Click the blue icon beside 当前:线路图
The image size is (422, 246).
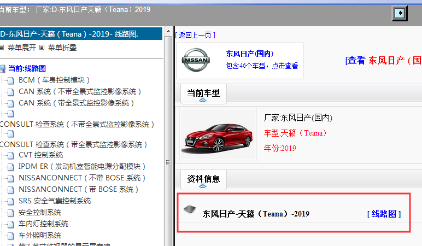click(3, 69)
